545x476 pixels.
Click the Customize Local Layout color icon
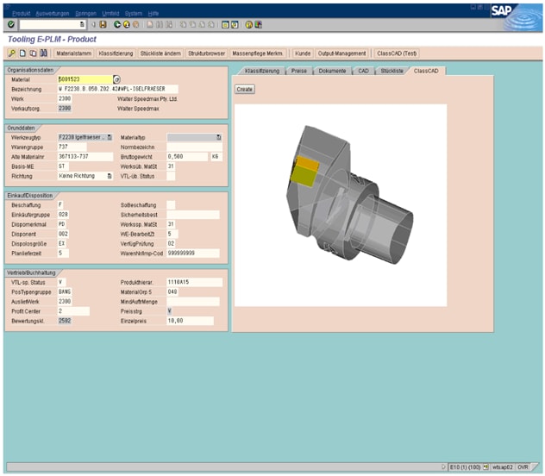258,24
